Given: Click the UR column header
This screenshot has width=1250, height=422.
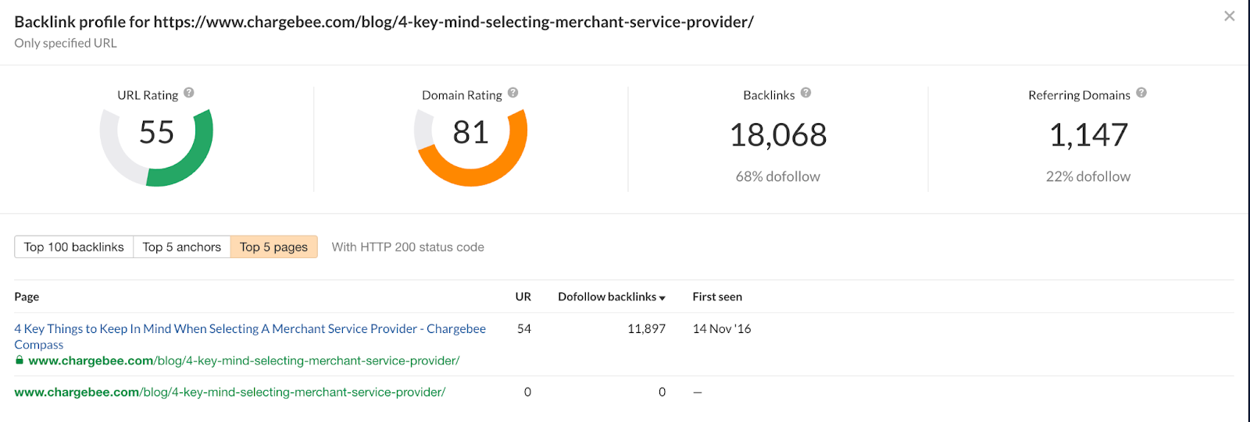Looking at the screenshot, I should tap(523, 296).
